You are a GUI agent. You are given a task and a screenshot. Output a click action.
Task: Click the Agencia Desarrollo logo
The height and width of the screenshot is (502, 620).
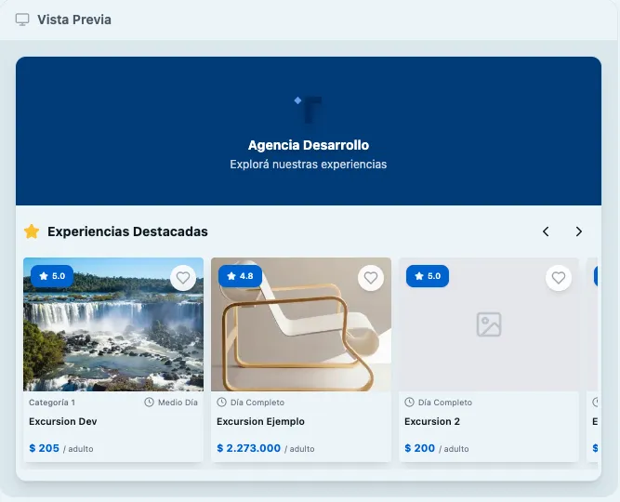(309, 110)
